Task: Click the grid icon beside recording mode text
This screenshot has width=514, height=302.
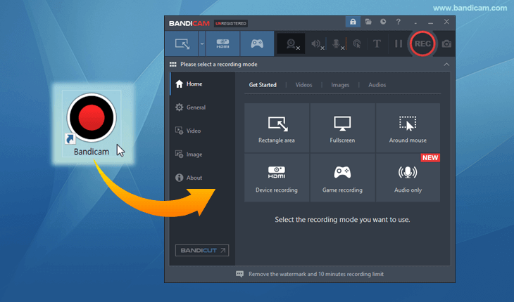Action: 173,65
